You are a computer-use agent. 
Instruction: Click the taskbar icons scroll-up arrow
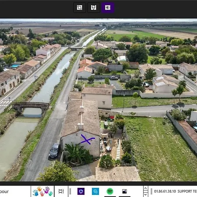pos(145,188)
